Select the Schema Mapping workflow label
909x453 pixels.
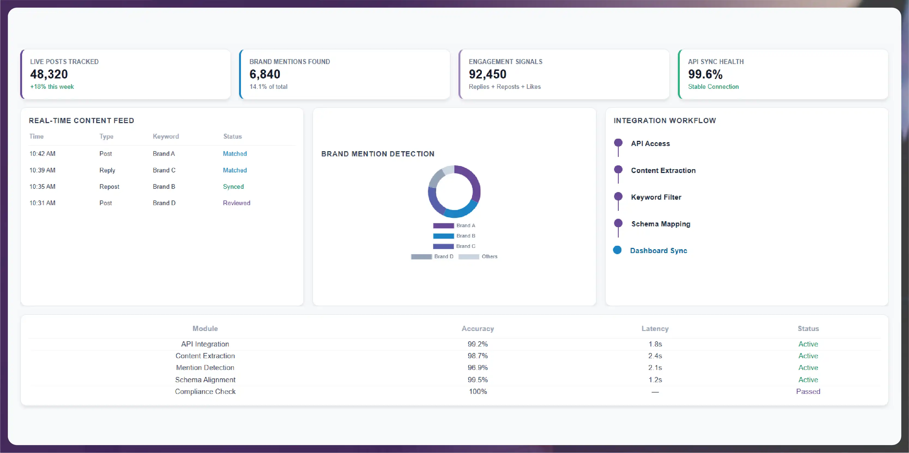(661, 224)
